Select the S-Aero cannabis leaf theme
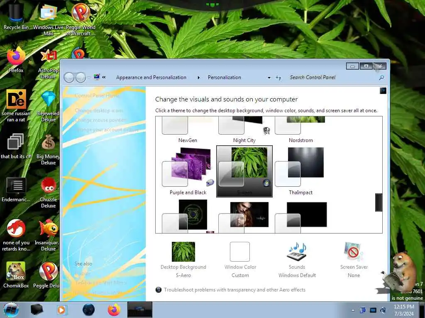The height and width of the screenshot is (318, 425). [244, 171]
